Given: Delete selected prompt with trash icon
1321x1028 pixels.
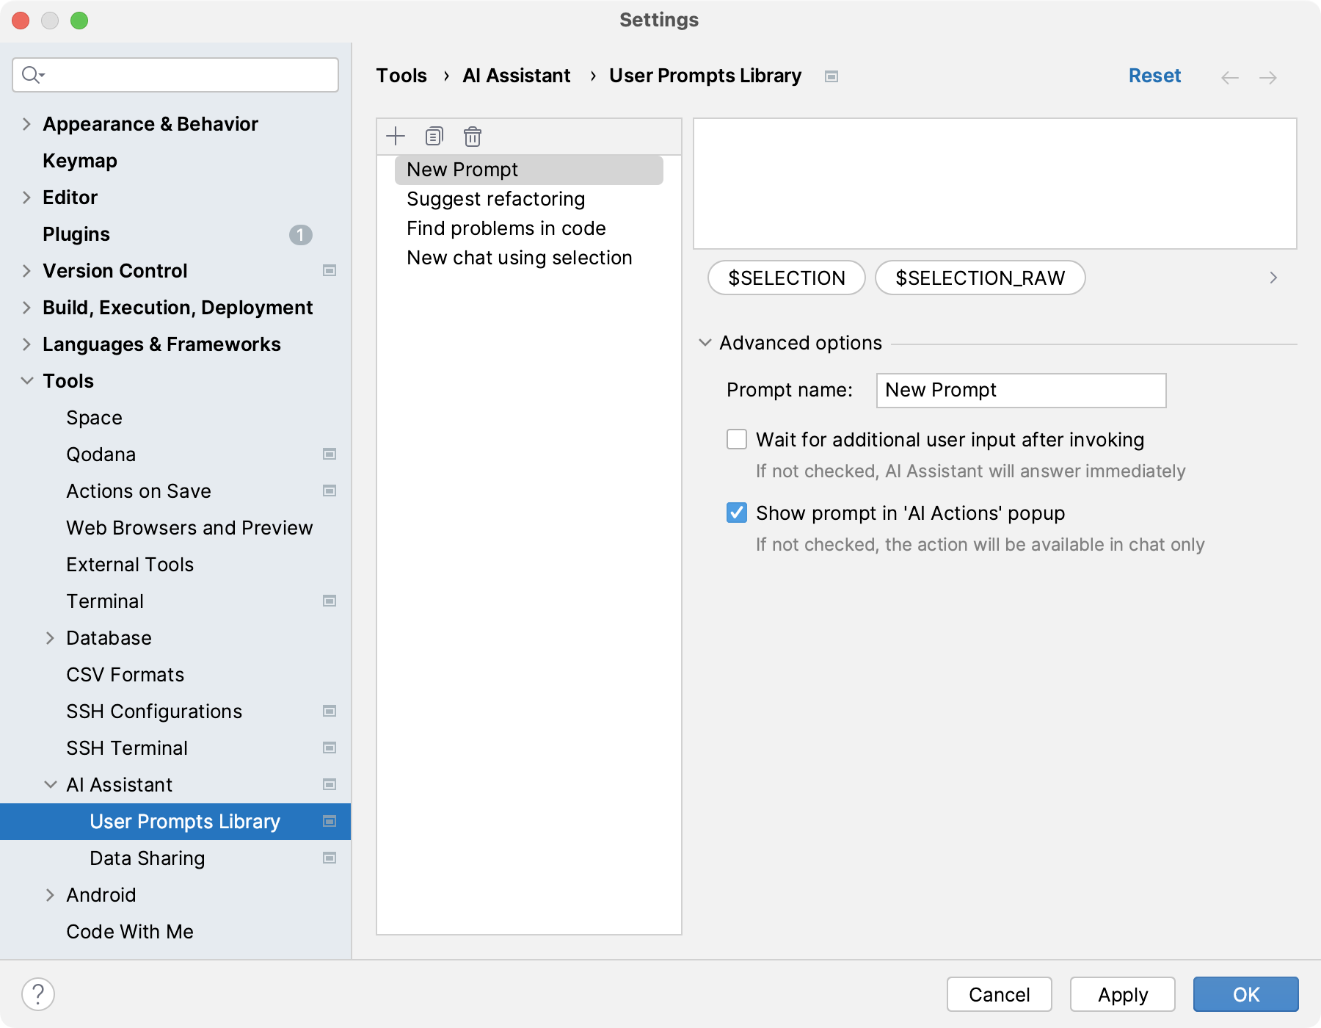Looking at the screenshot, I should pos(473,136).
